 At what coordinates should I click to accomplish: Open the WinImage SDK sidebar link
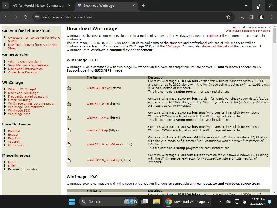tap(19, 110)
